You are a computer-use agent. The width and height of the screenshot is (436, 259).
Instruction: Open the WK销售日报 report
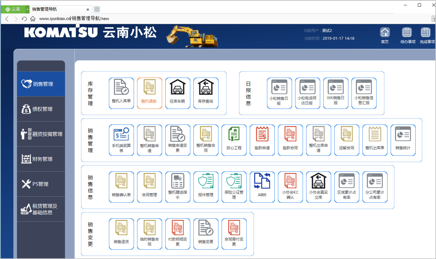point(336,93)
